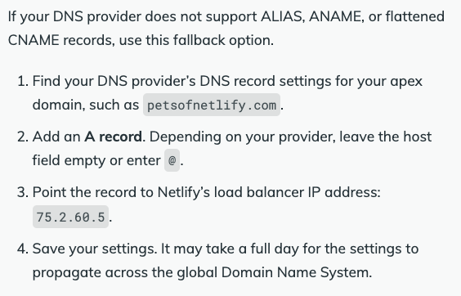Click the word CNAME in intro paragraph
461x296 pixels.
[x=34, y=40]
